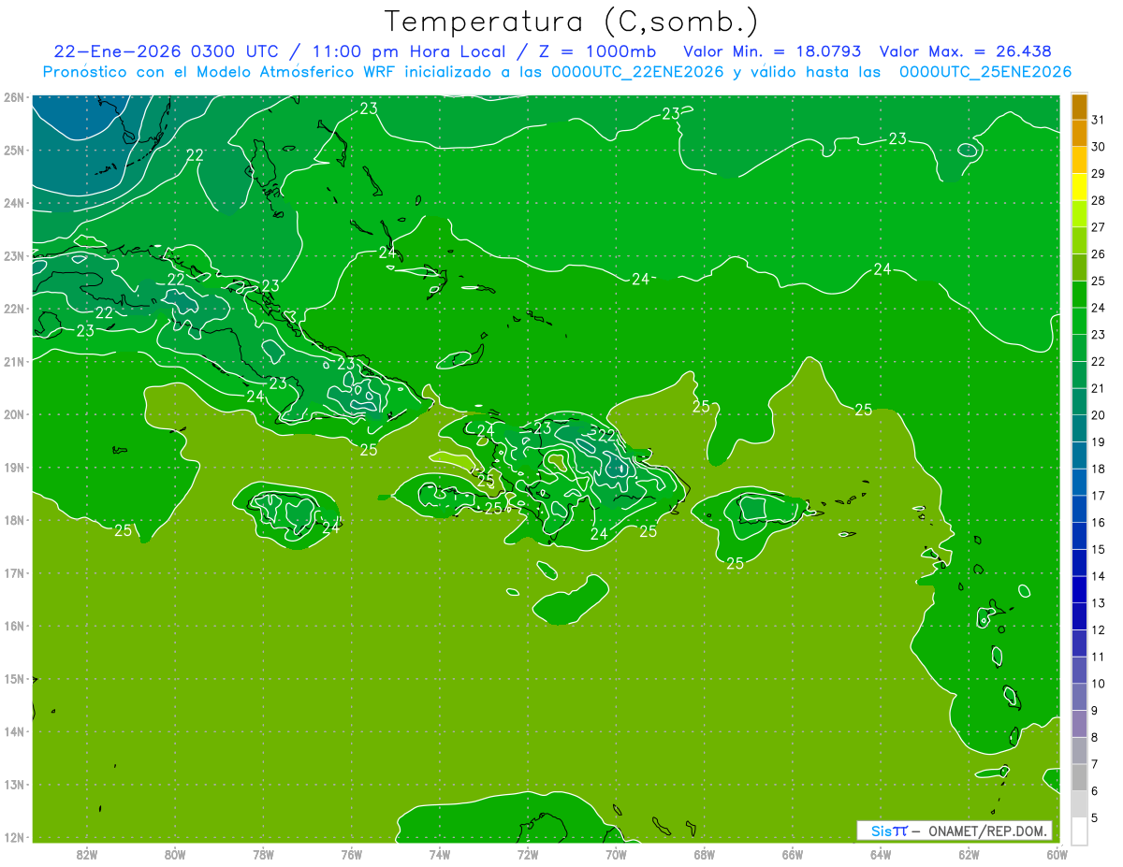Click the colorbar label "20"

(1098, 415)
